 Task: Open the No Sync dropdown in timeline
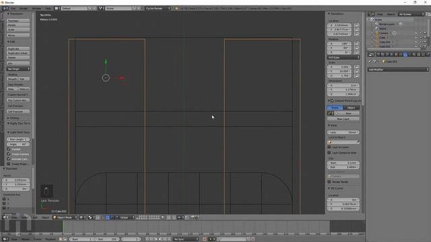pyautogui.click(x=186, y=239)
